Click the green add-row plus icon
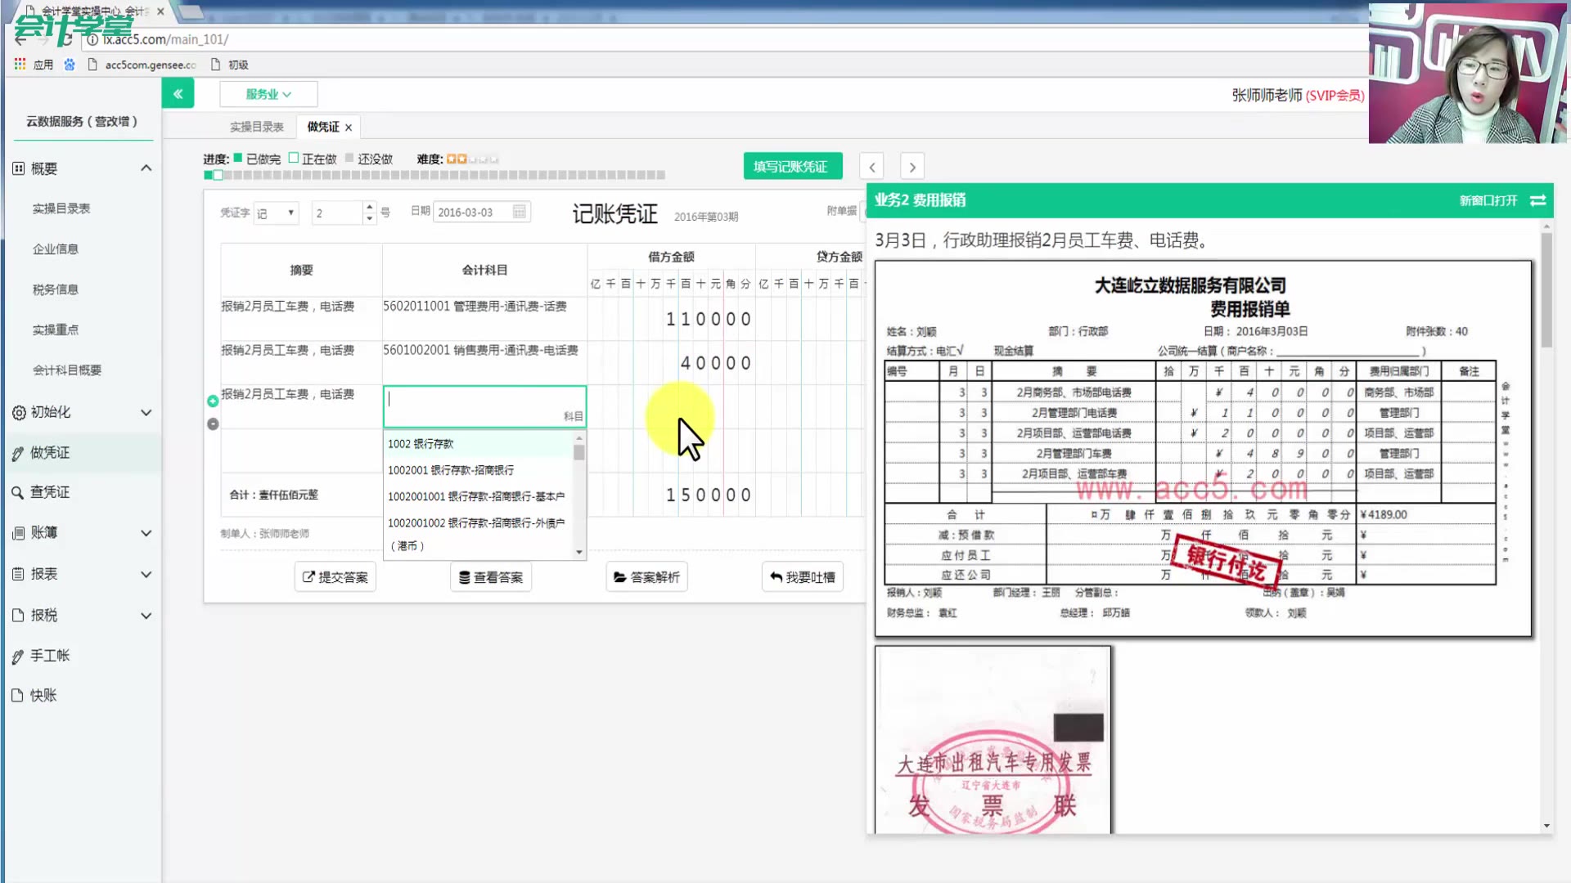 coord(213,401)
